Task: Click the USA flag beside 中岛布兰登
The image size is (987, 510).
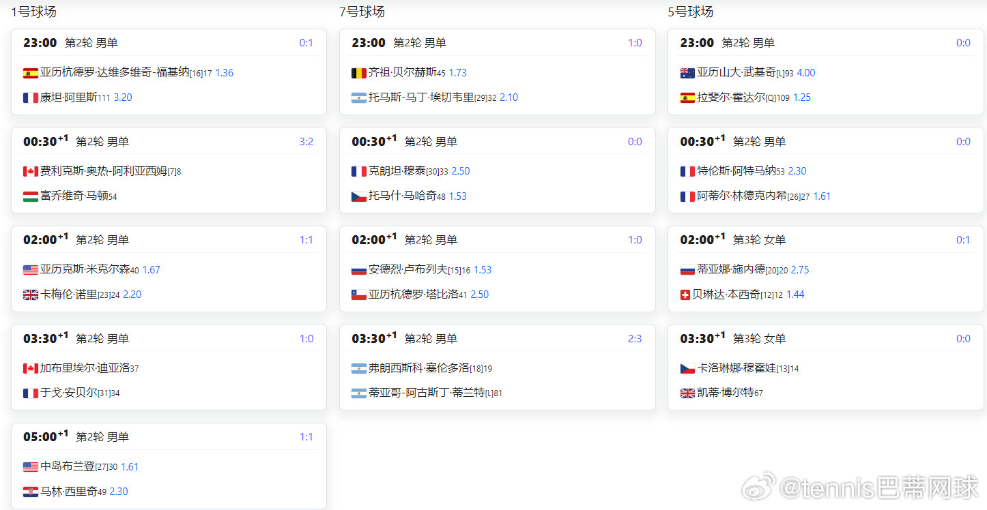Action: pyautogui.click(x=31, y=467)
